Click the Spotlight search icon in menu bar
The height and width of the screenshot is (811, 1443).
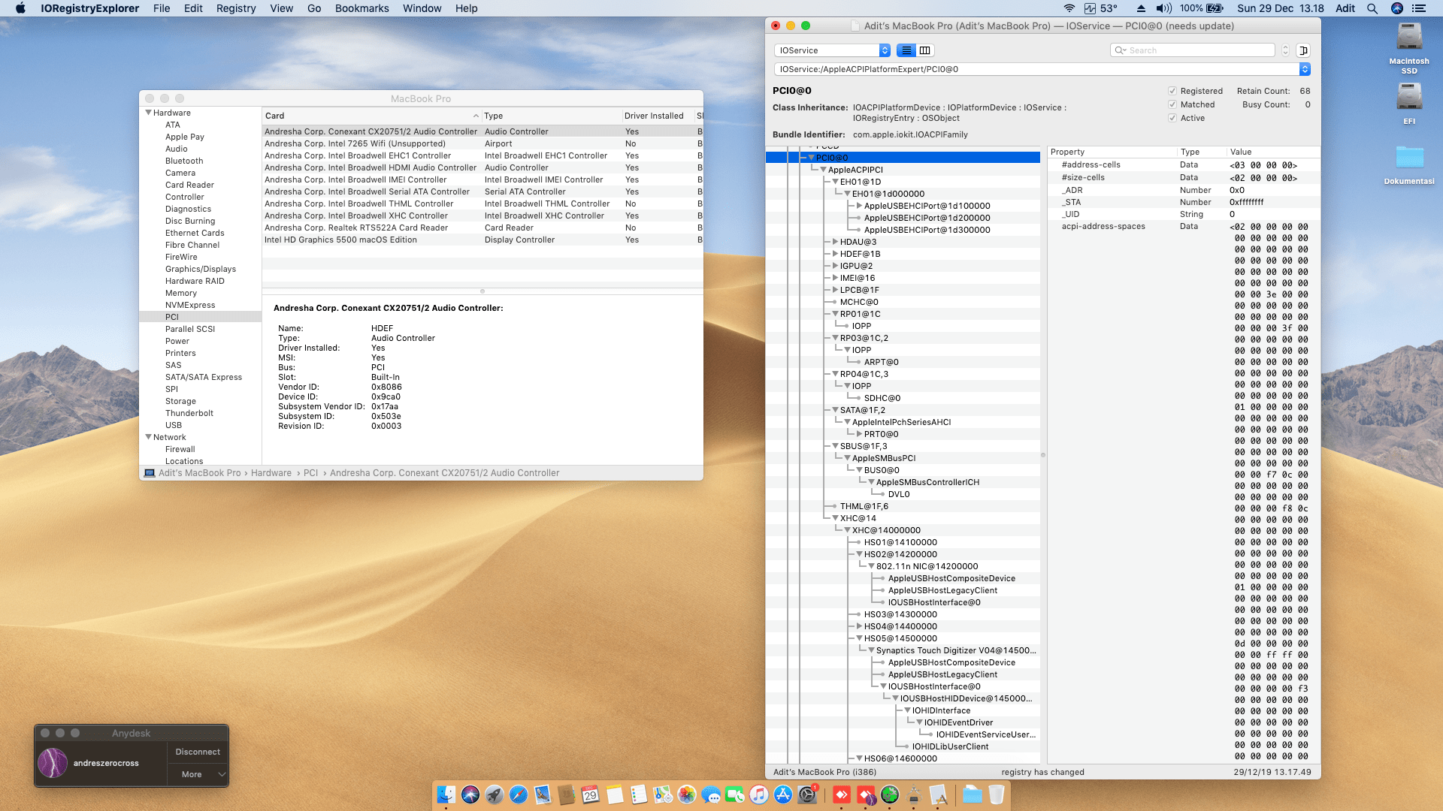click(1372, 8)
